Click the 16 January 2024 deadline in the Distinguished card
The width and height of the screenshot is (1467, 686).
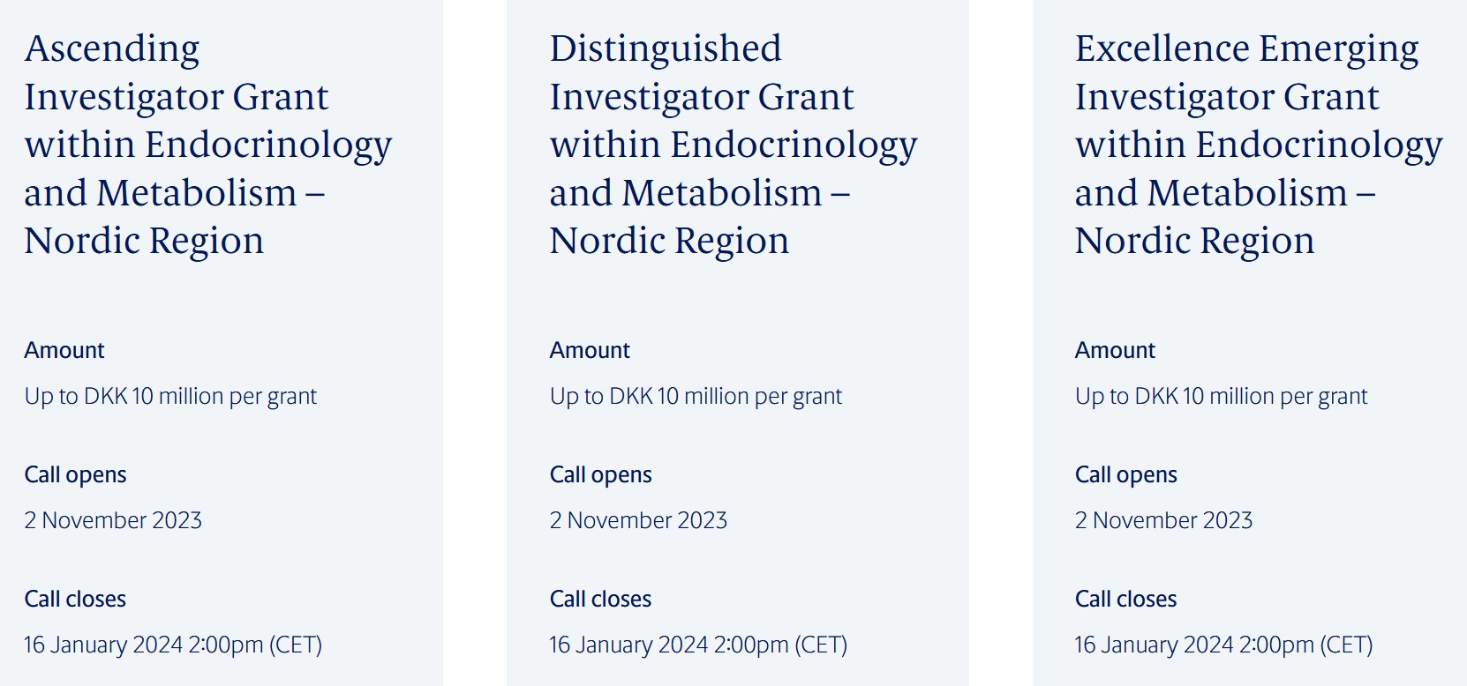tap(698, 645)
